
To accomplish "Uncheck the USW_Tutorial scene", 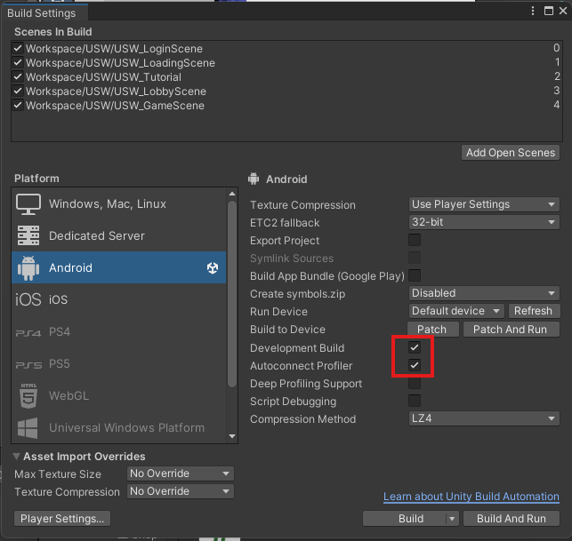I will tap(18, 76).
